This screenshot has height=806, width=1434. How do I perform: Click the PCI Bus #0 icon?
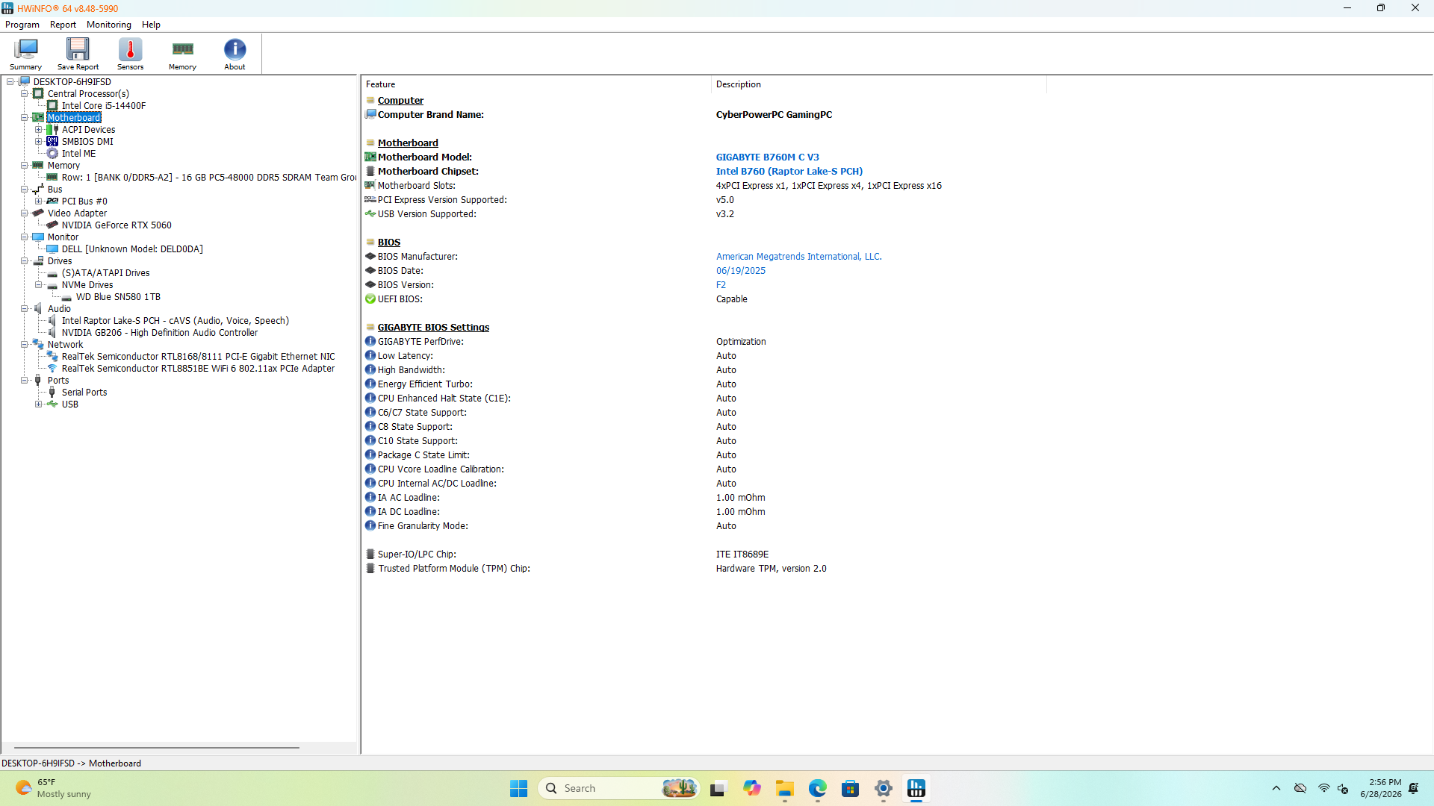click(x=52, y=201)
